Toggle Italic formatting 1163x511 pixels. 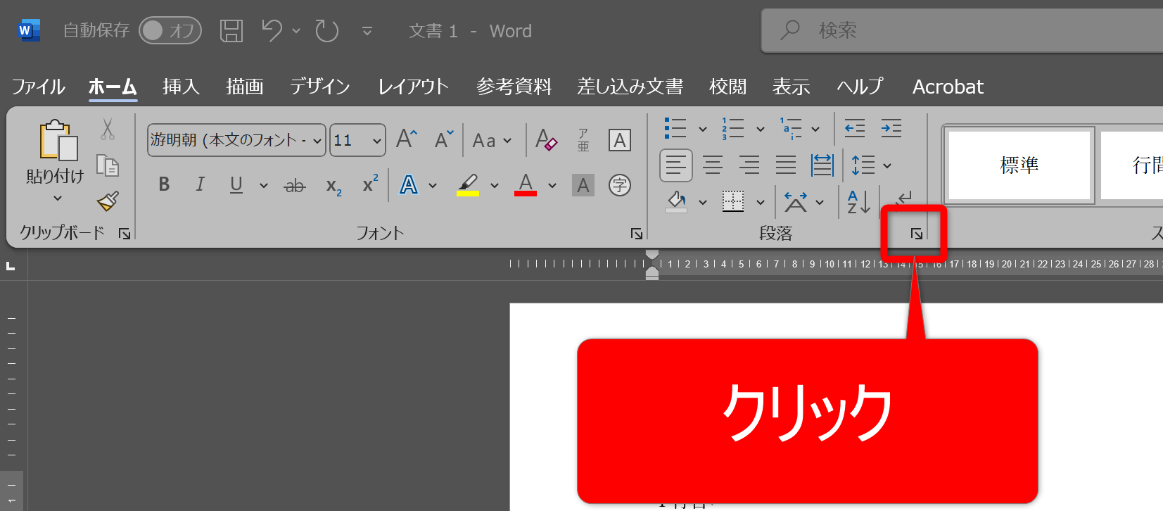(200, 185)
